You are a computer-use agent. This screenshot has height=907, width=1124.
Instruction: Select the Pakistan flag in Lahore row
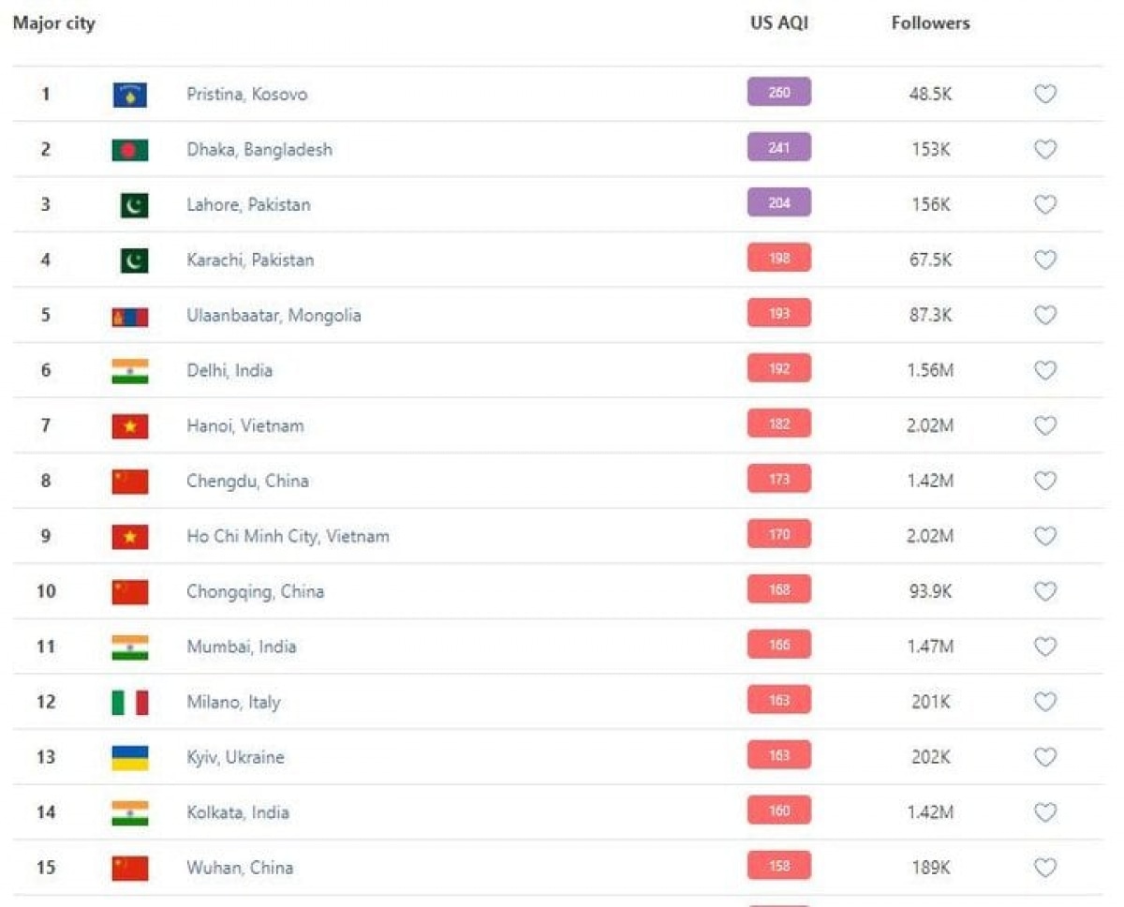134,205
